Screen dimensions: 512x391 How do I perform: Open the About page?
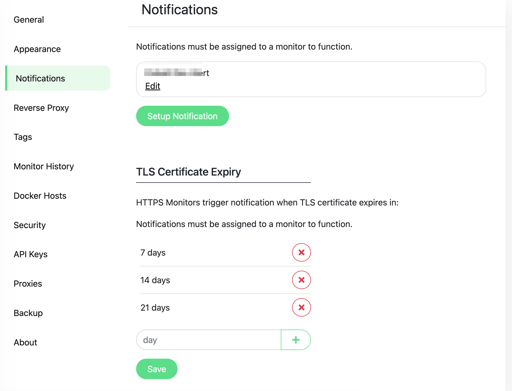pyautogui.click(x=25, y=342)
